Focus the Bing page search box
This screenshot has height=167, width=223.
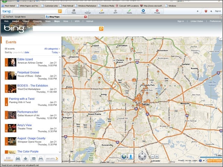[66, 29]
